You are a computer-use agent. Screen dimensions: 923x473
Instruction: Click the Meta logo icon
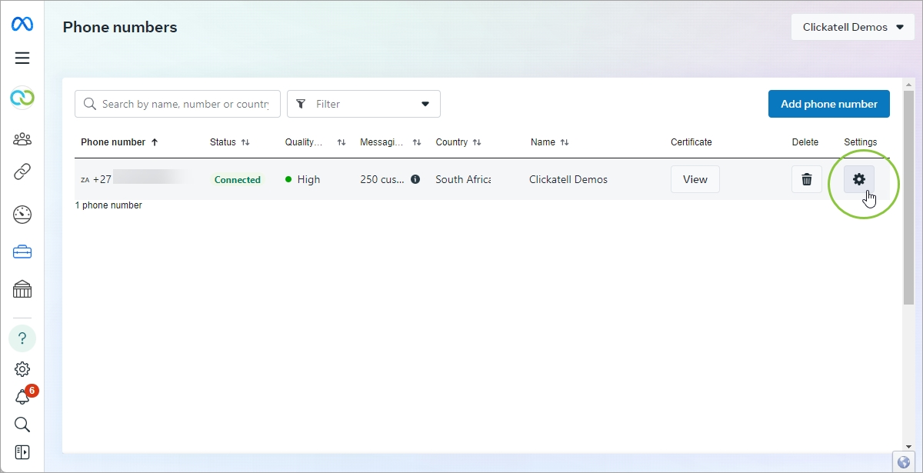22,25
